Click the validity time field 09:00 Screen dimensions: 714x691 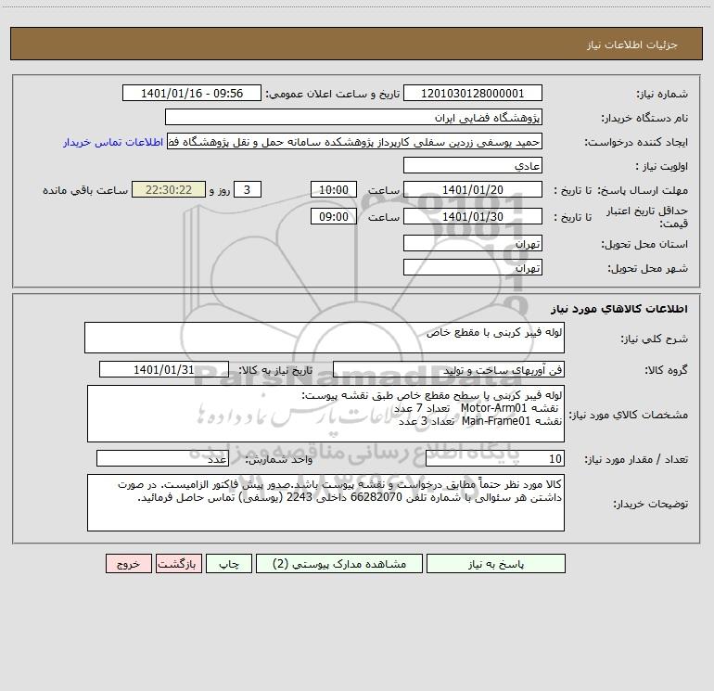click(x=333, y=216)
